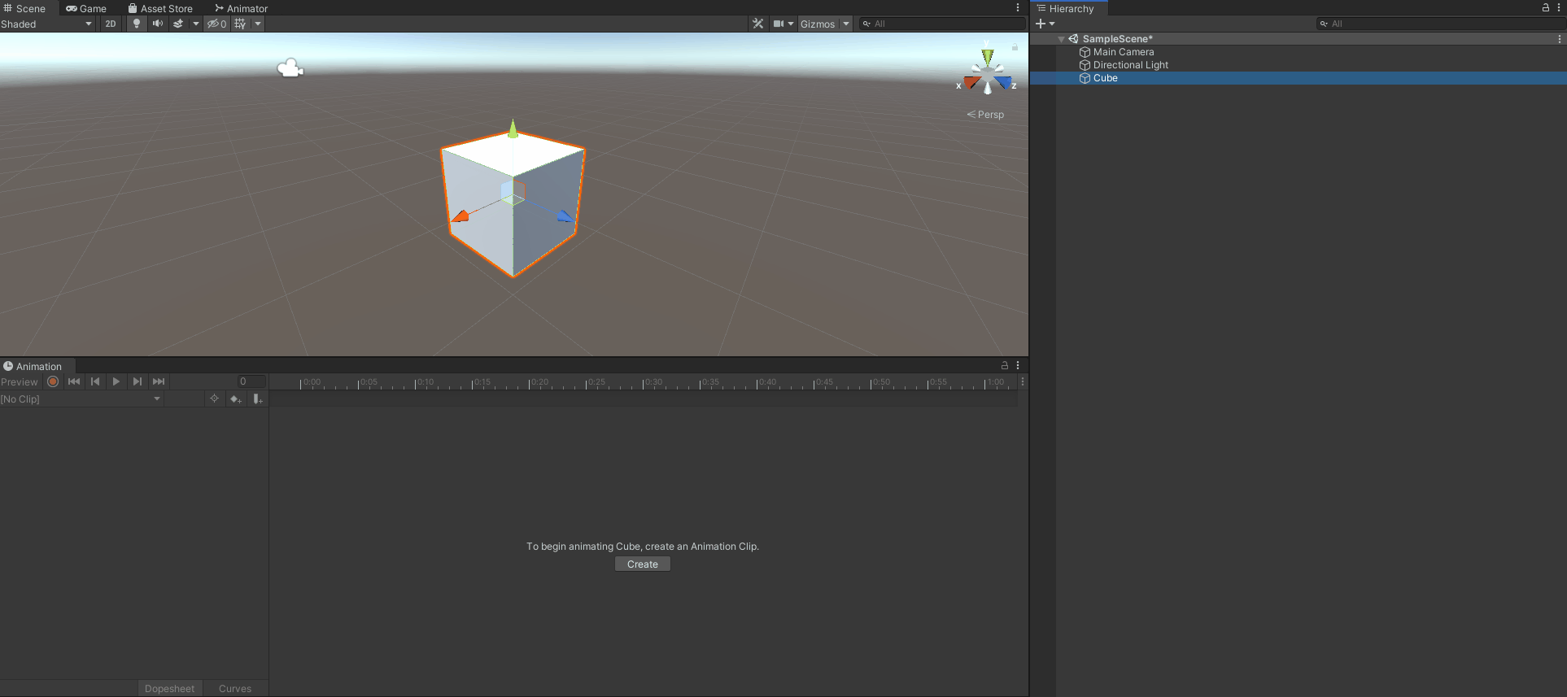Select the Animation panel tab
The width and height of the screenshot is (1567, 697).
click(33, 366)
